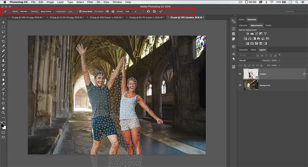The width and height of the screenshot is (308, 167).
Task: Hide the background layer
Action: (x=241, y=85)
